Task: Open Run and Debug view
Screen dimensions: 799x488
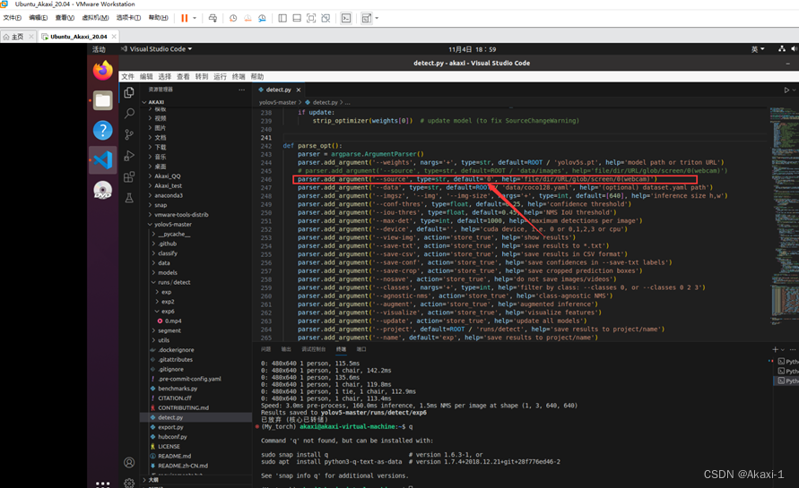Action: click(x=129, y=156)
